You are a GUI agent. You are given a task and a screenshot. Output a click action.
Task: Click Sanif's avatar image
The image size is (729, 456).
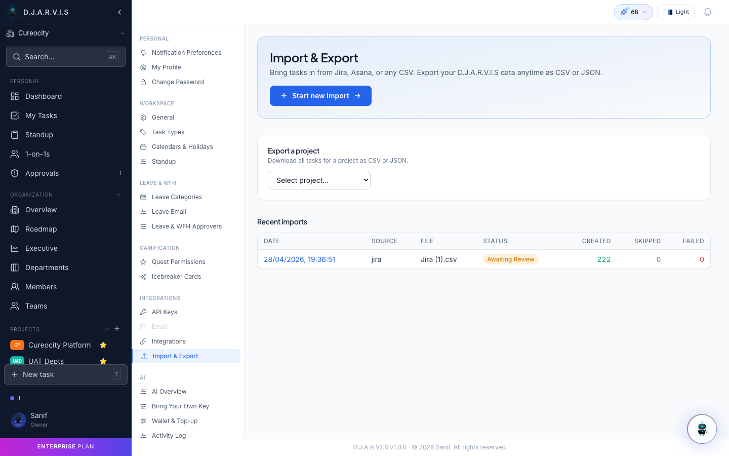pyautogui.click(x=18, y=420)
